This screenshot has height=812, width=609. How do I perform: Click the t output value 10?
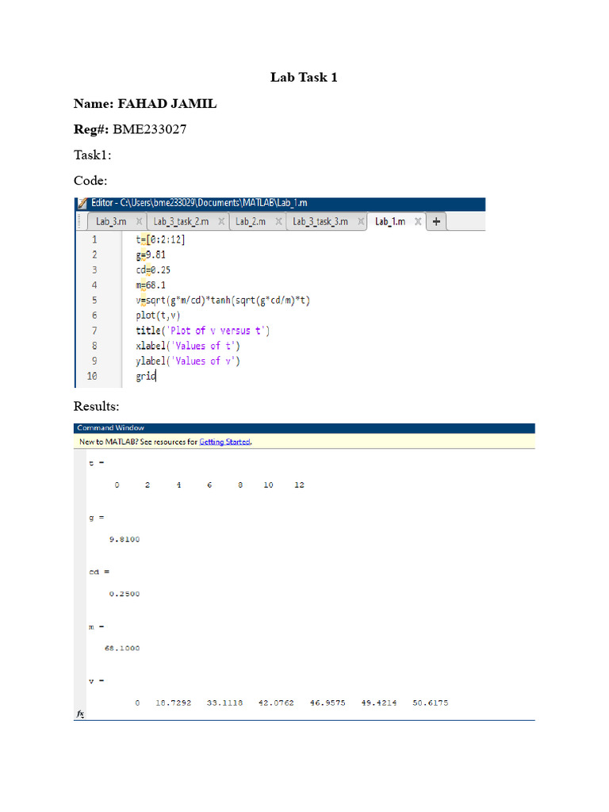pos(268,485)
